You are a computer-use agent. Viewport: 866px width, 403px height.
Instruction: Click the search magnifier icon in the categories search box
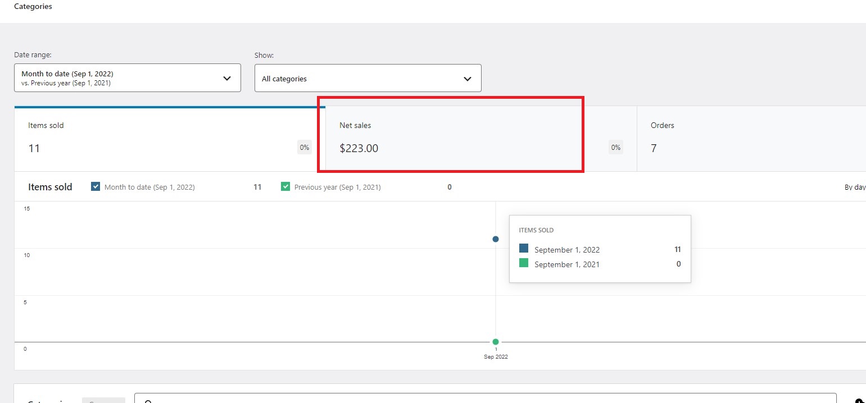(148, 401)
